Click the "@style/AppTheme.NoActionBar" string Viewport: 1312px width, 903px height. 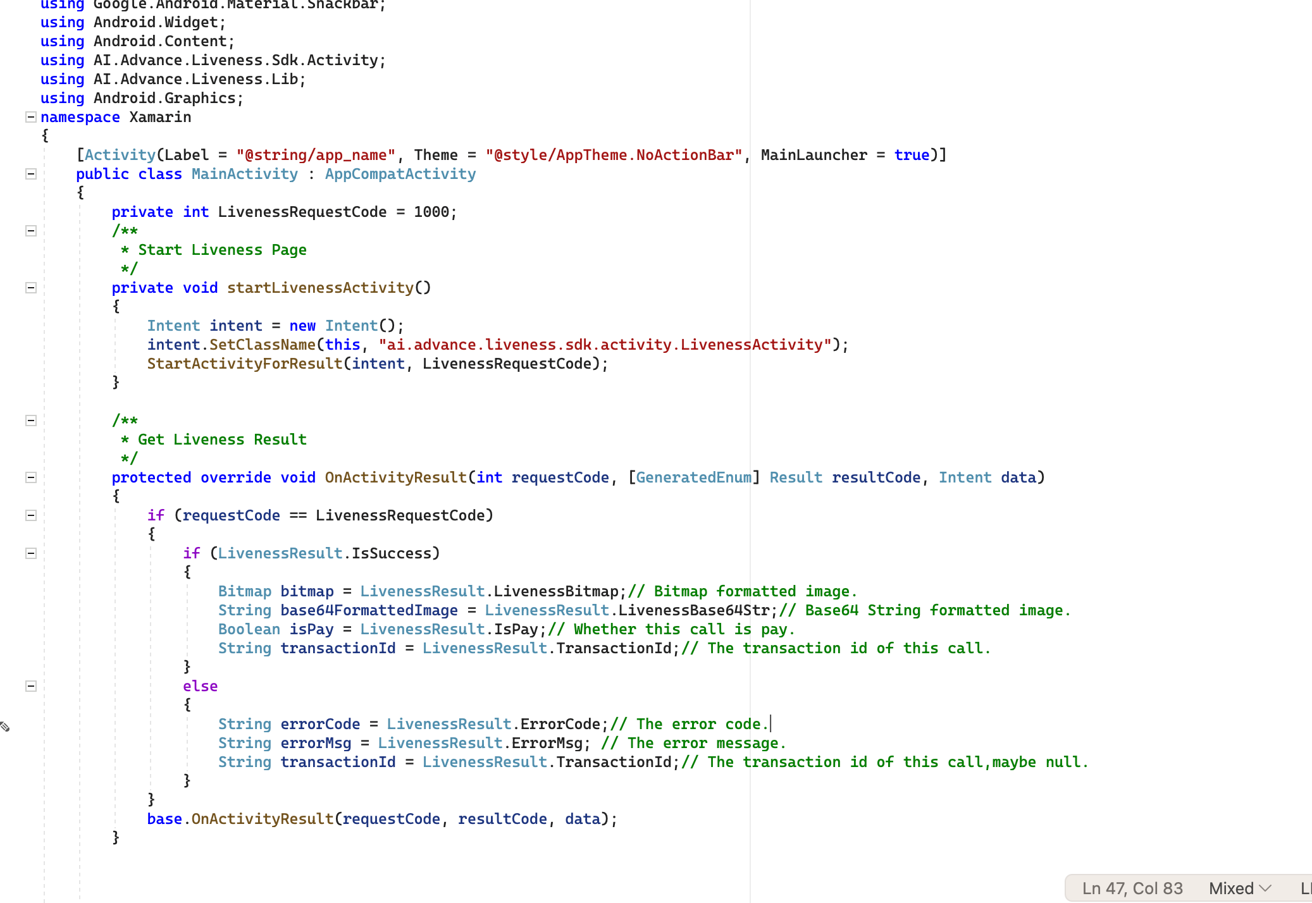click(x=614, y=155)
